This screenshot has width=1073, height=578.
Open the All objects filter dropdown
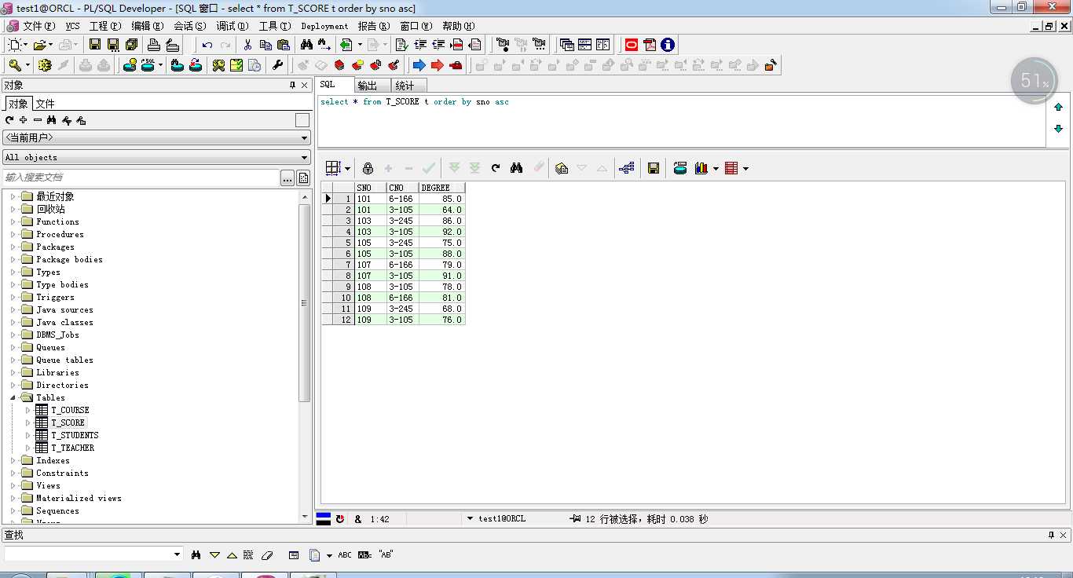(x=305, y=157)
